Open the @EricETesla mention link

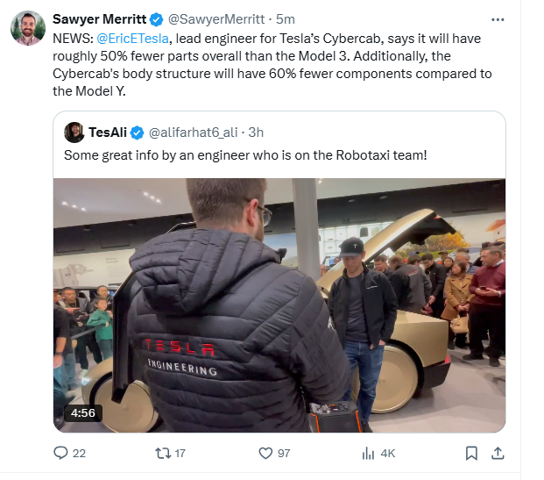tap(132, 39)
